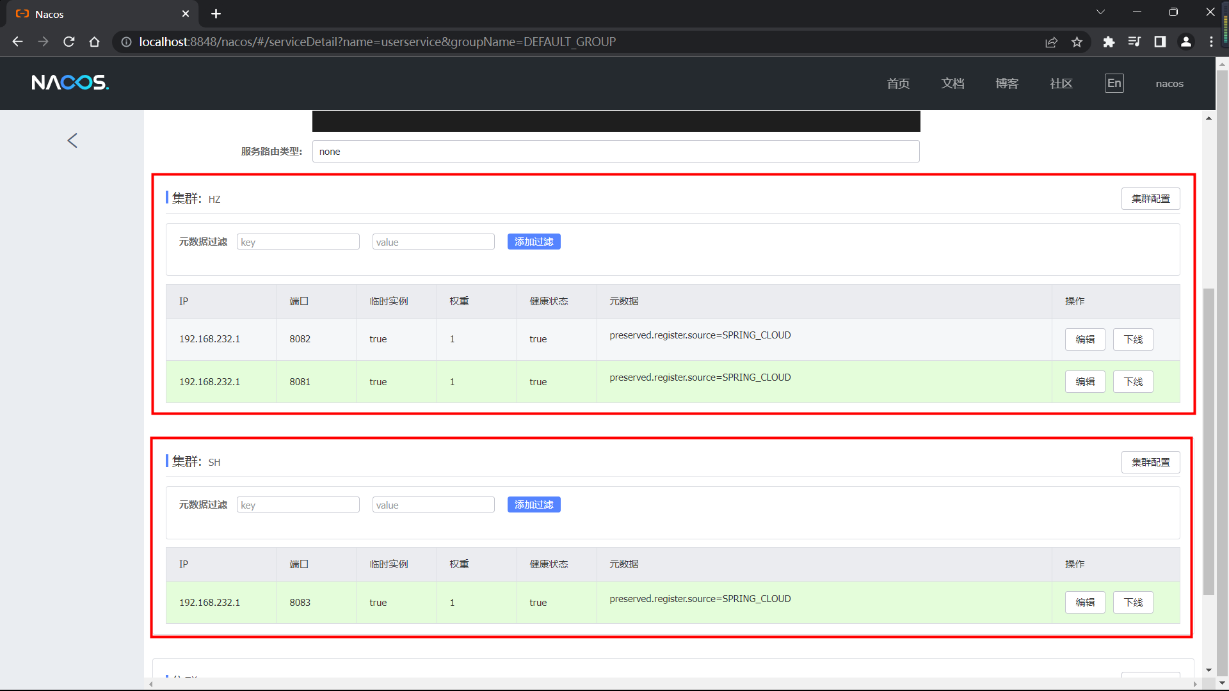Click 集群配置 button for HZ cluster
1229x691 pixels.
(x=1150, y=199)
